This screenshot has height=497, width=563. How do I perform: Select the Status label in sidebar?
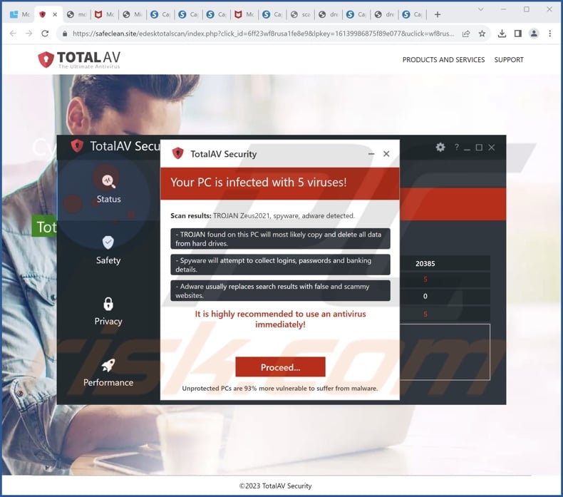point(108,199)
